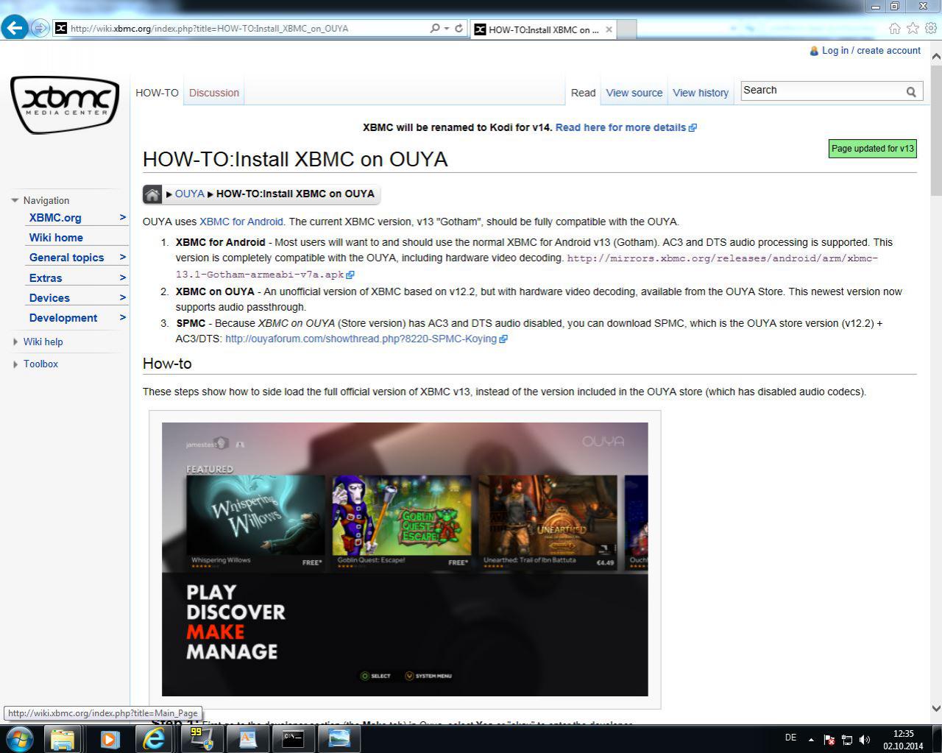The image size is (942, 753).
Task: Click the Page updated for v13 badge
Action: tap(872, 149)
